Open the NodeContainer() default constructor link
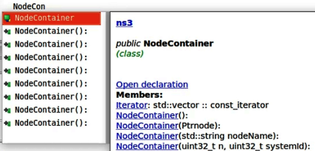Viewport: 315px width, 151px height. [x=147, y=115]
